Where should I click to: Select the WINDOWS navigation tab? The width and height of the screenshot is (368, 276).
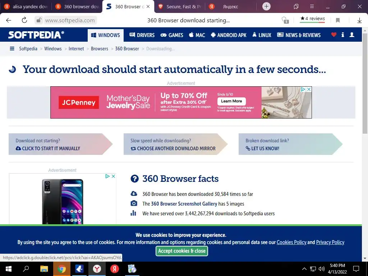coord(106,35)
